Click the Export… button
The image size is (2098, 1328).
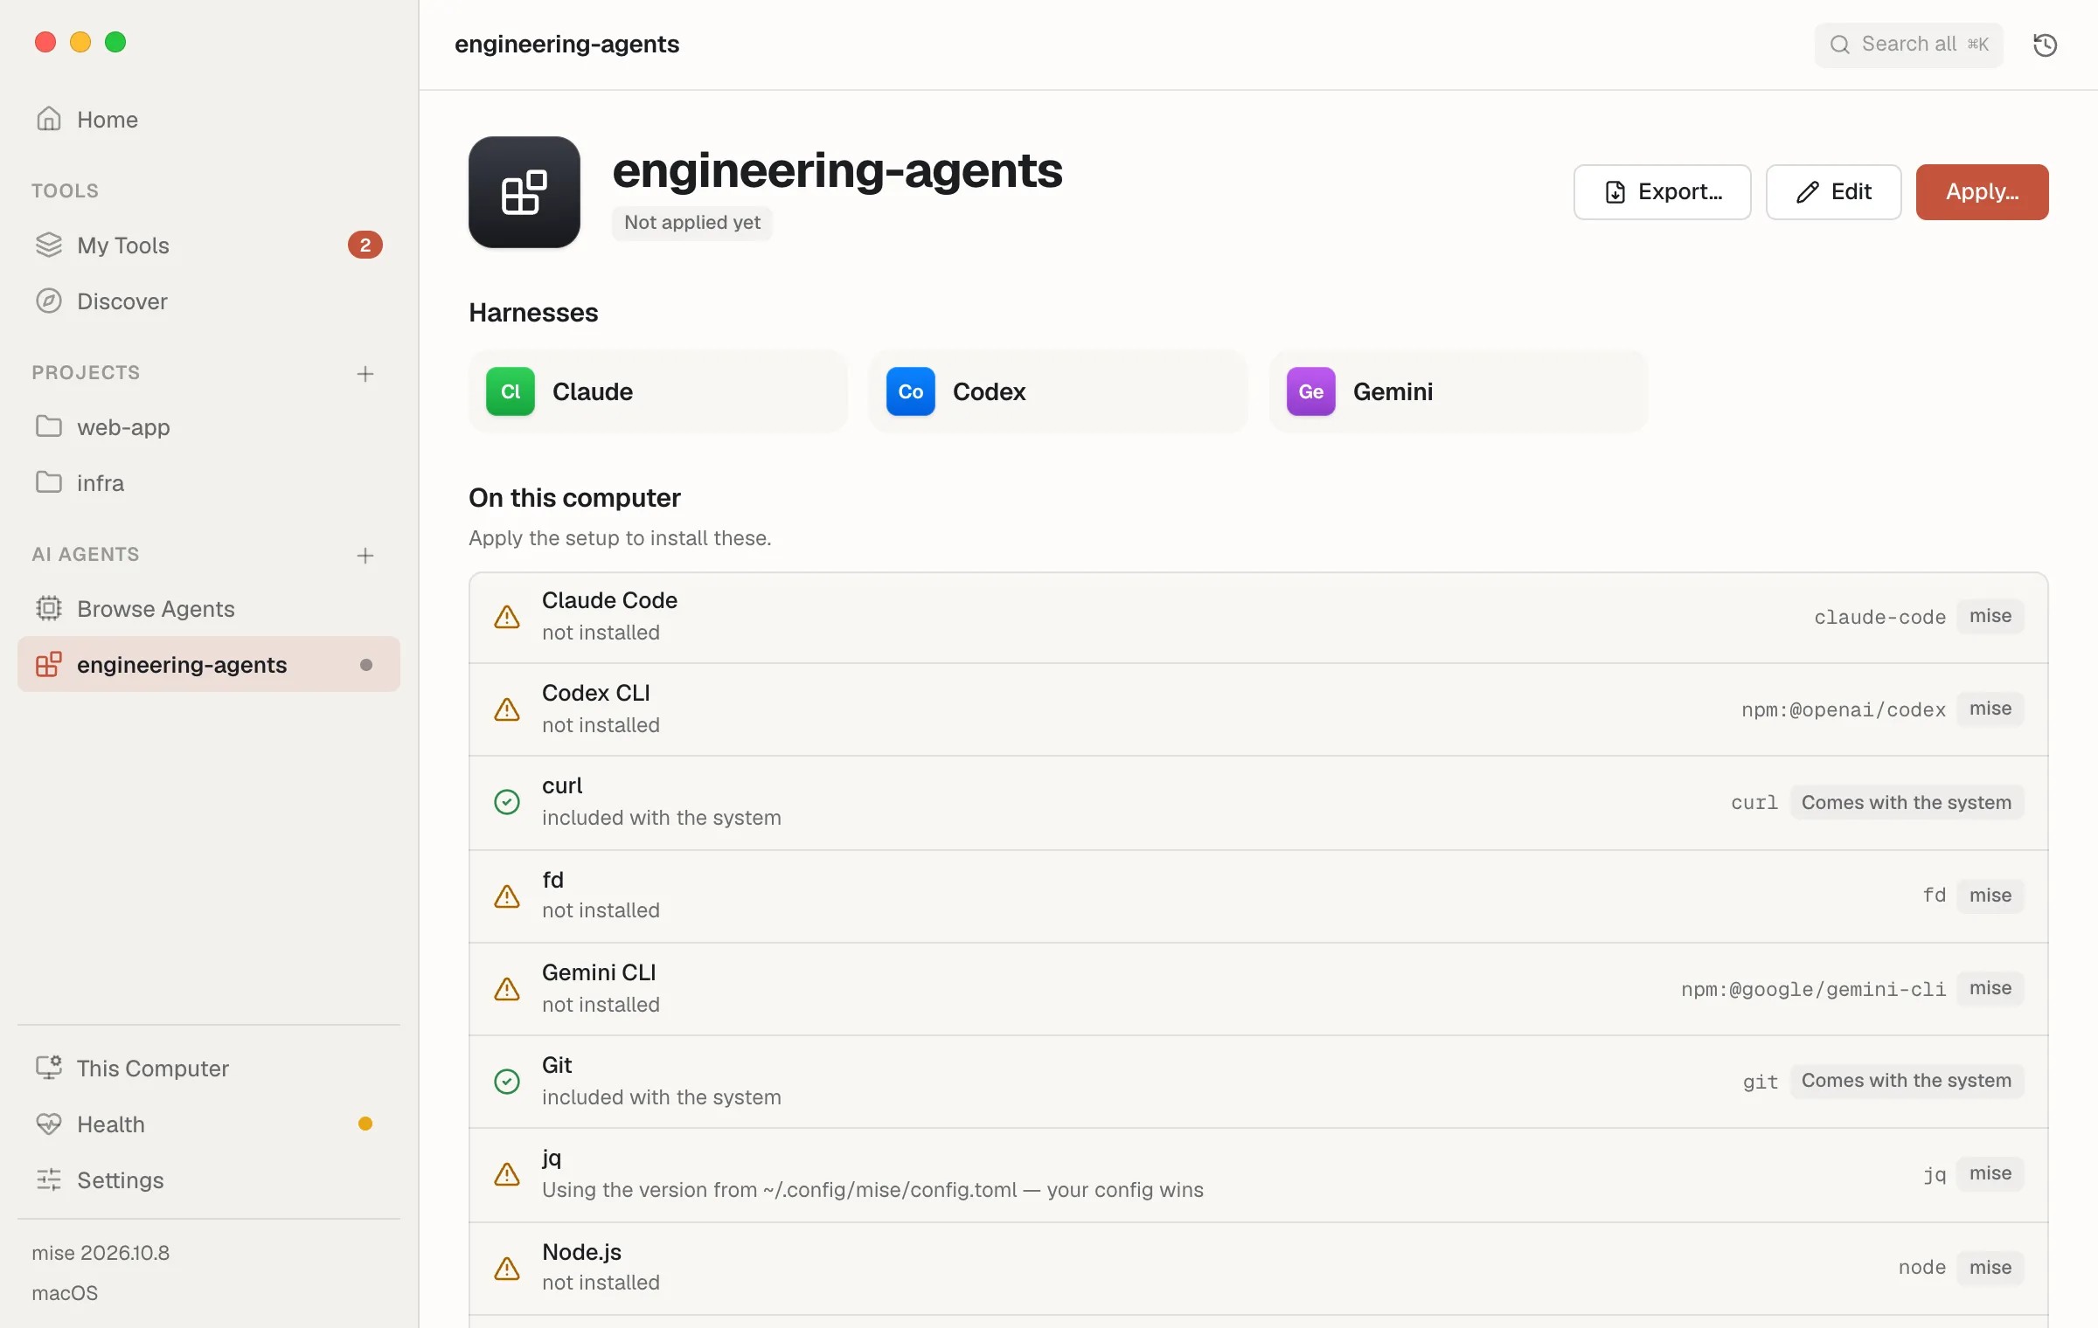point(1662,192)
